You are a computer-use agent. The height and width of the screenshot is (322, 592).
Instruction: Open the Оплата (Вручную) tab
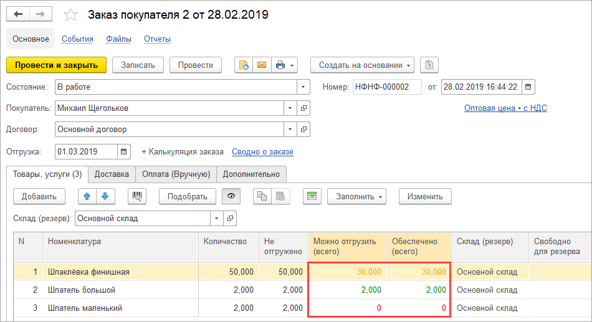tap(177, 174)
